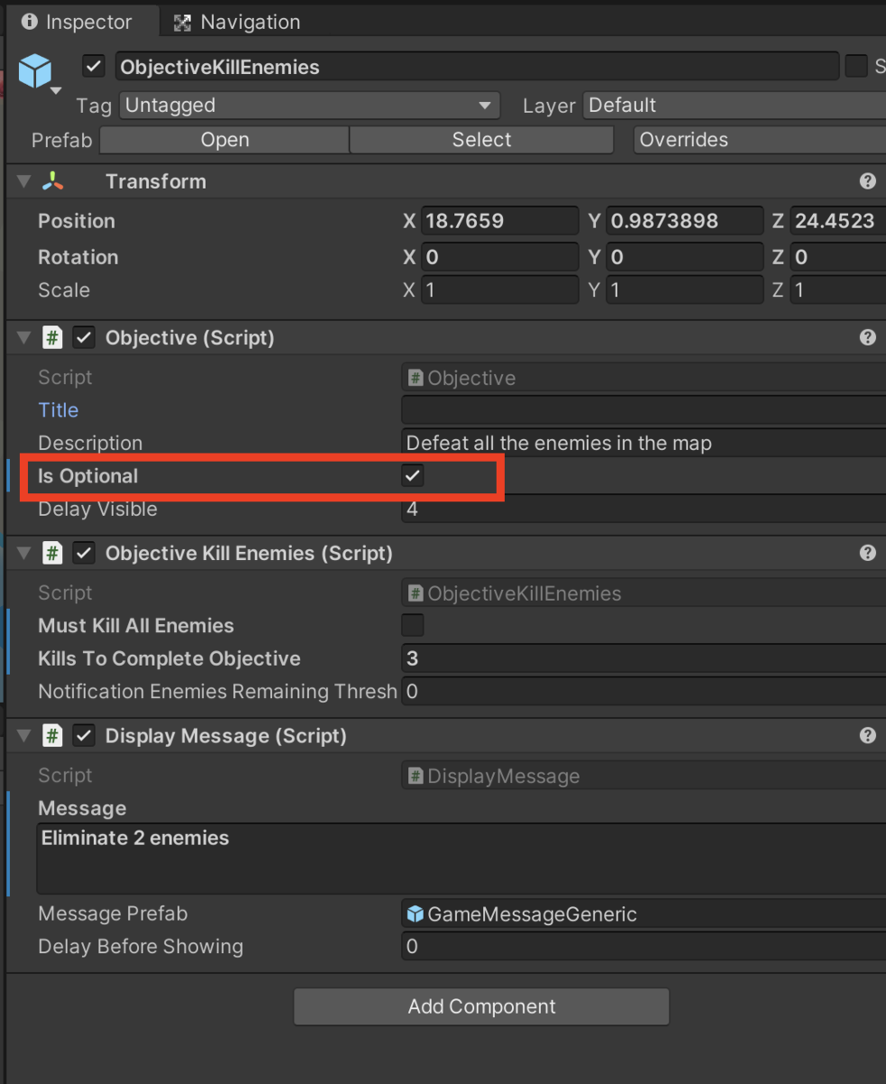This screenshot has height=1084, width=886.
Task: Click the Scale Y field
Action: coord(685,290)
